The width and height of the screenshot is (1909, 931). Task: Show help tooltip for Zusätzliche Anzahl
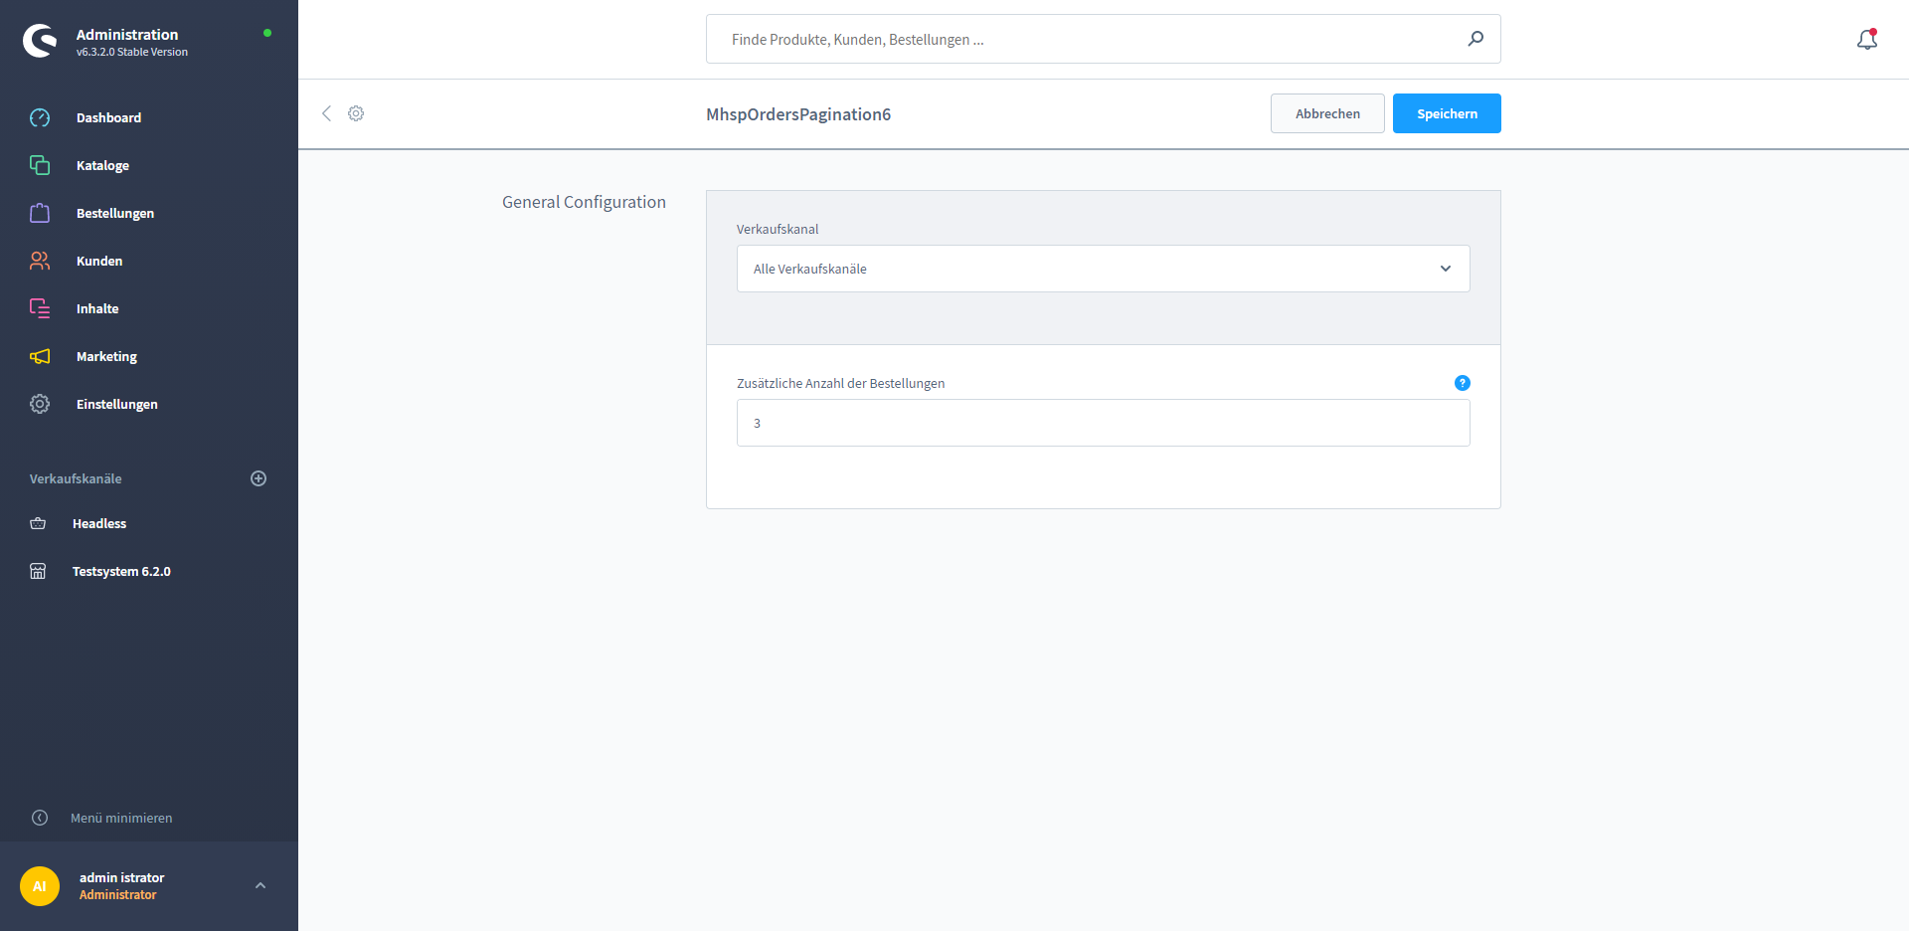click(x=1462, y=383)
